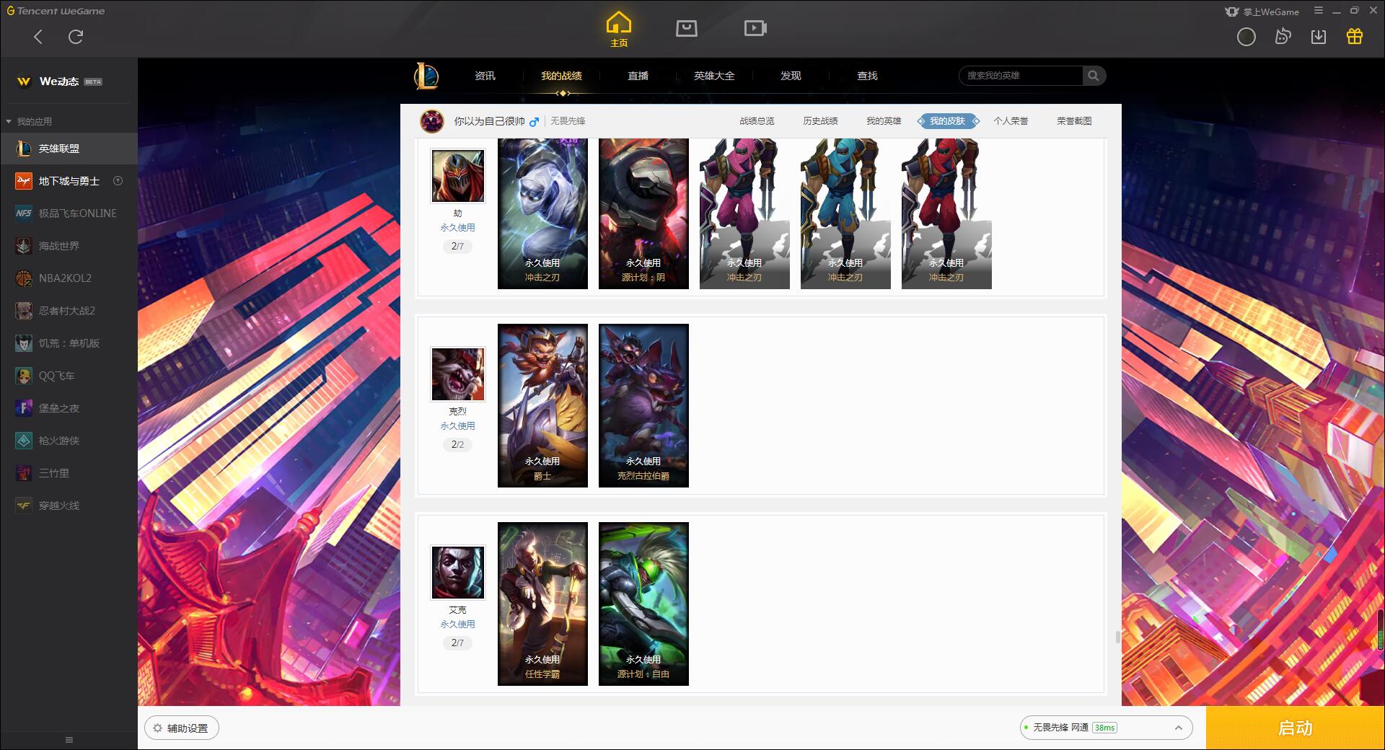Select 地下城与勇士 in the sidebar
The height and width of the screenshot is (750, 1385).
69,181
